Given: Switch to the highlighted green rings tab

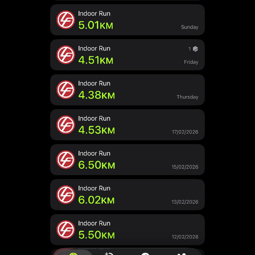Looking at the screenshot, I should pos(73,253).
